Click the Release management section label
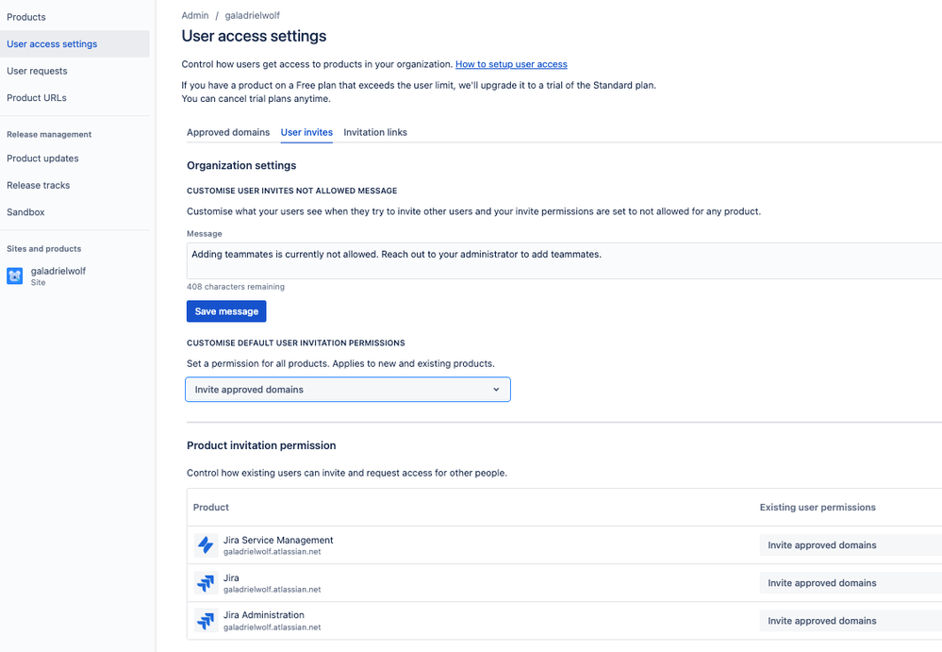The width and height of the screenshot is (942, 652). 49,135
